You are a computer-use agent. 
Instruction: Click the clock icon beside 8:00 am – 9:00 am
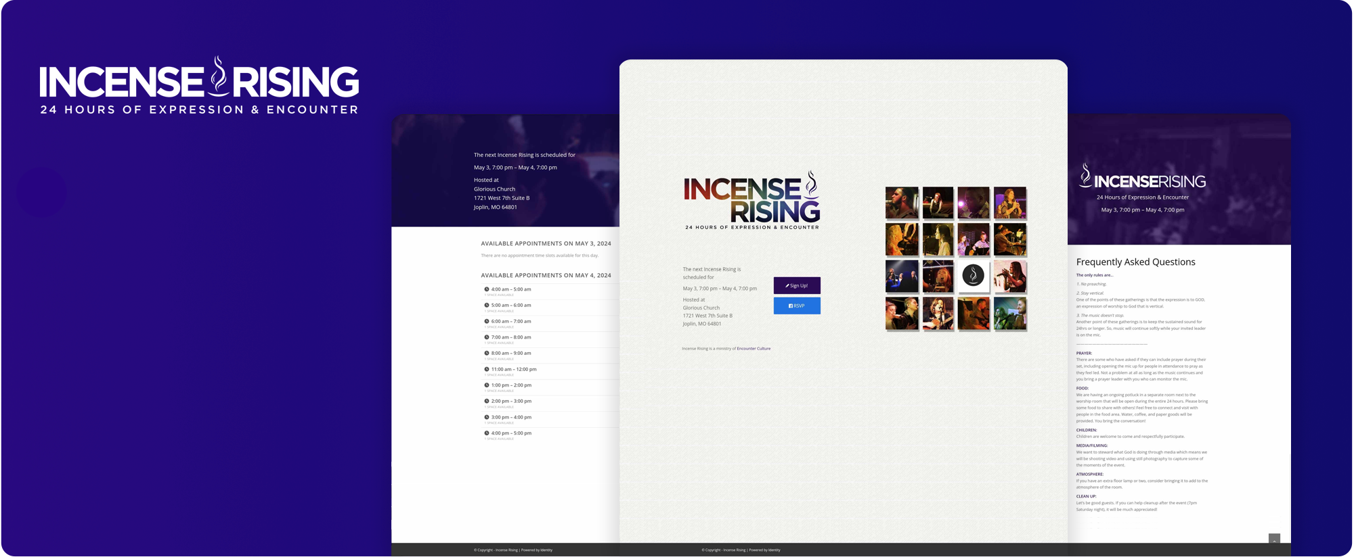[x=486, y=354]
